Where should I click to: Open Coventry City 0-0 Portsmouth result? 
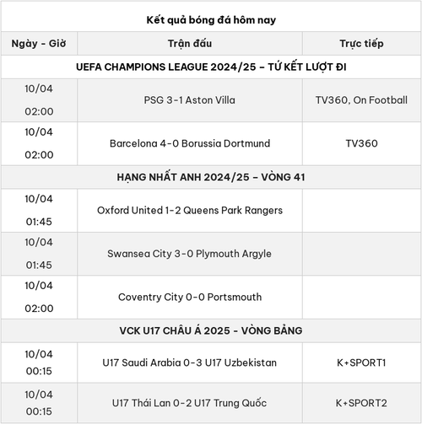click(x=190, y=297)
